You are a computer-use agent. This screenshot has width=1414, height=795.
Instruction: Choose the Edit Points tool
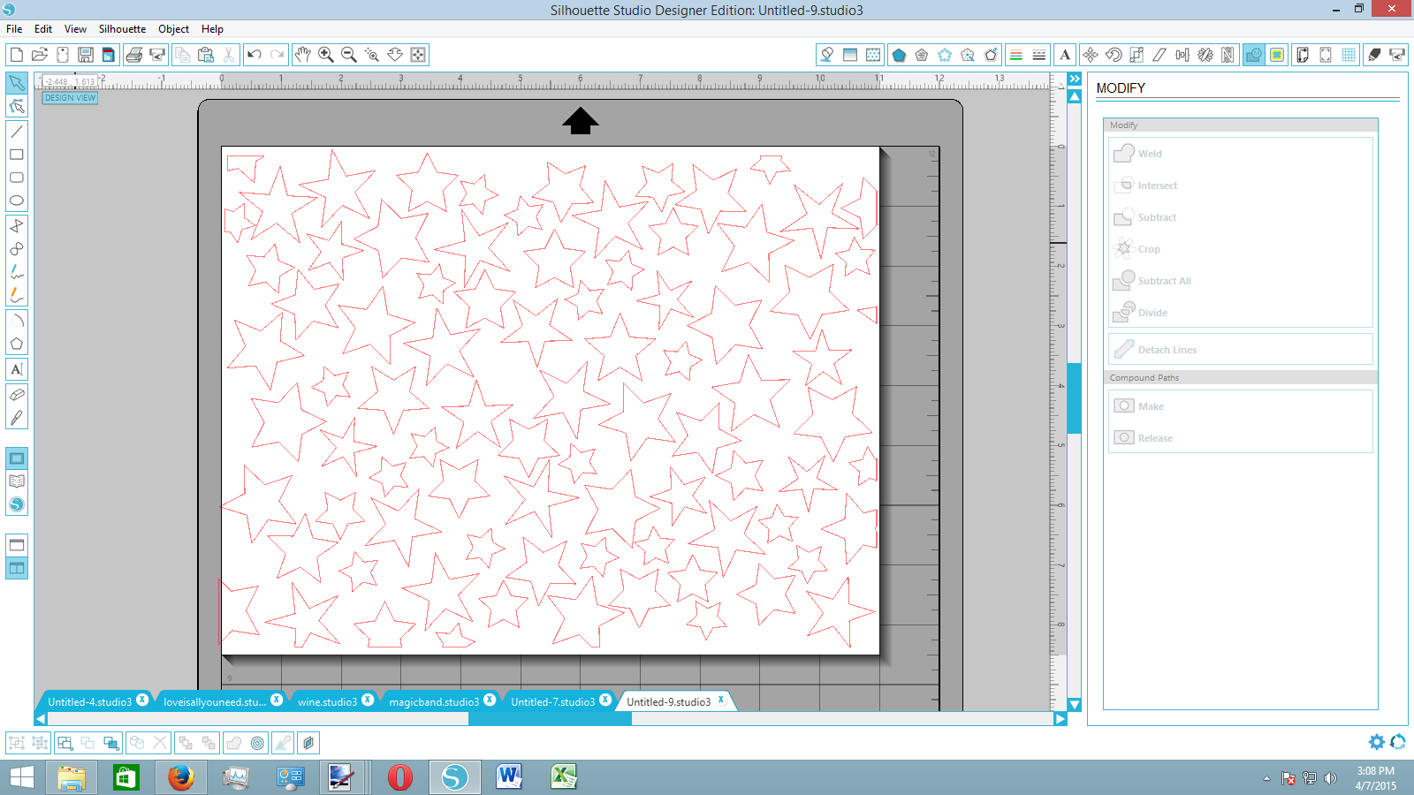pos(17,107)
